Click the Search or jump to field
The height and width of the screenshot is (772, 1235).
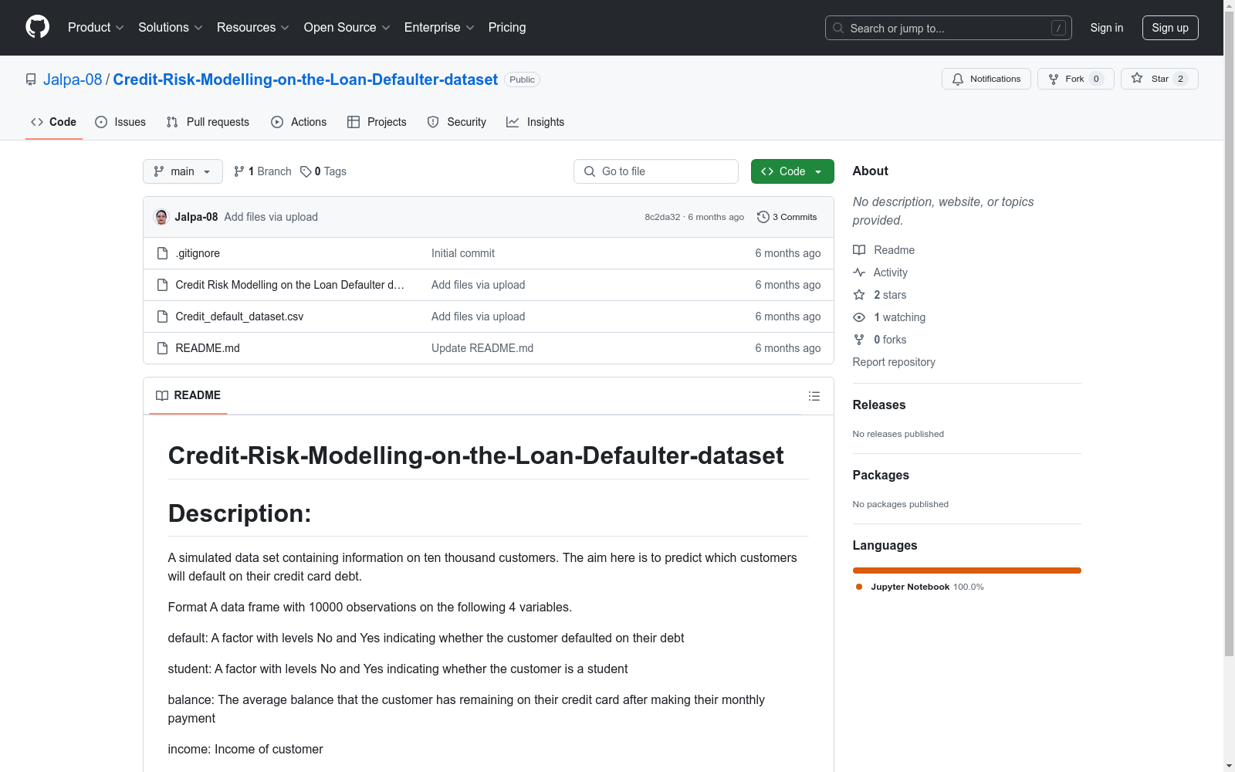(949, 28)
